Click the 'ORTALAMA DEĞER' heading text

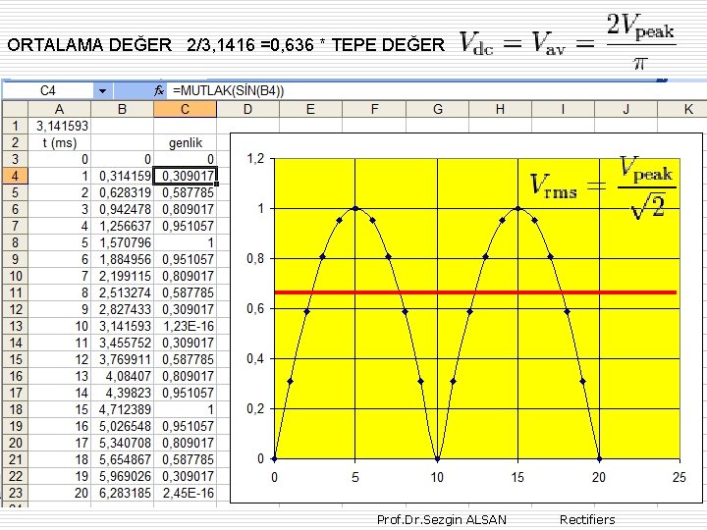pos(89,45)
